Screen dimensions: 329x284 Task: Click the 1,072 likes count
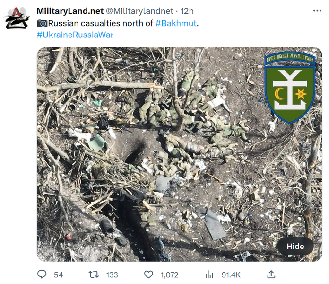(x=169, y=275)
